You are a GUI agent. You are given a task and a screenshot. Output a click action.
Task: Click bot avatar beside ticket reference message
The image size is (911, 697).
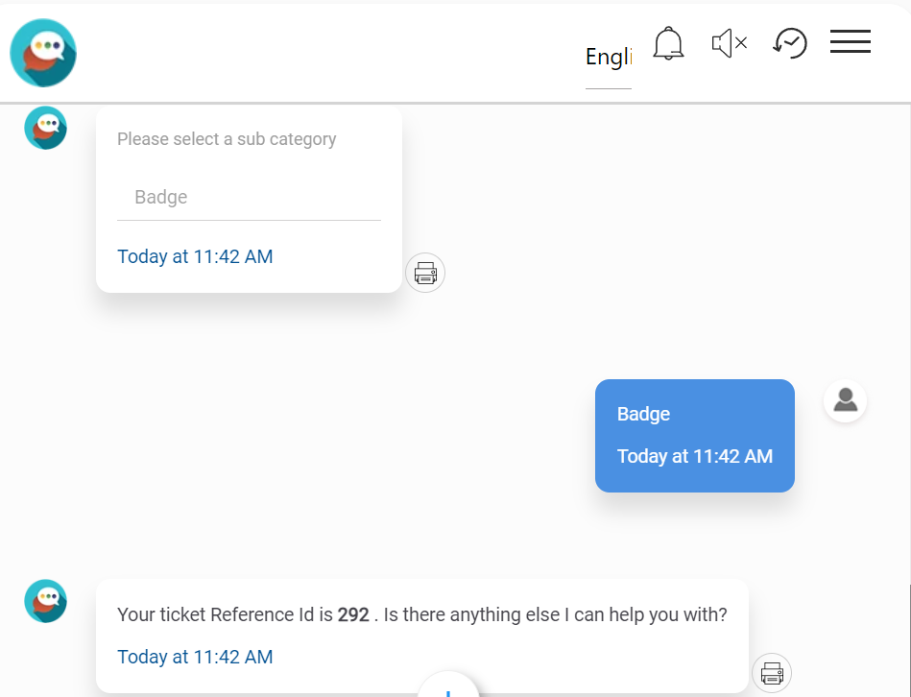(45, 601)
